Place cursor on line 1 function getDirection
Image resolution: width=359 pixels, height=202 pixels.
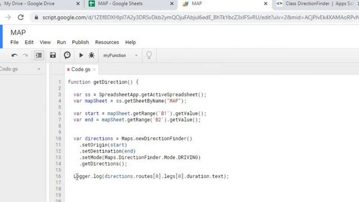pyautogui.click(x=103, y=82)
